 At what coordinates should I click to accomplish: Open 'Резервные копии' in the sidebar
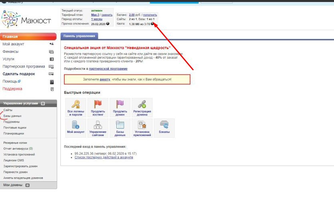15,143
